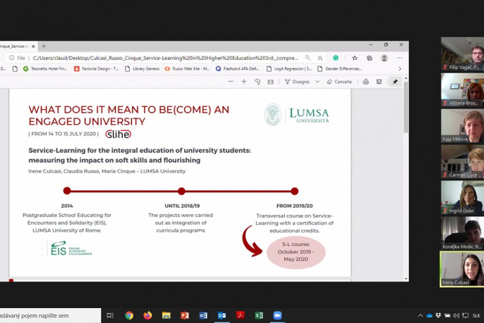Click the FROM 2019/20 timeline heading
The image size is (484, 323).
[x=295, y=206]
